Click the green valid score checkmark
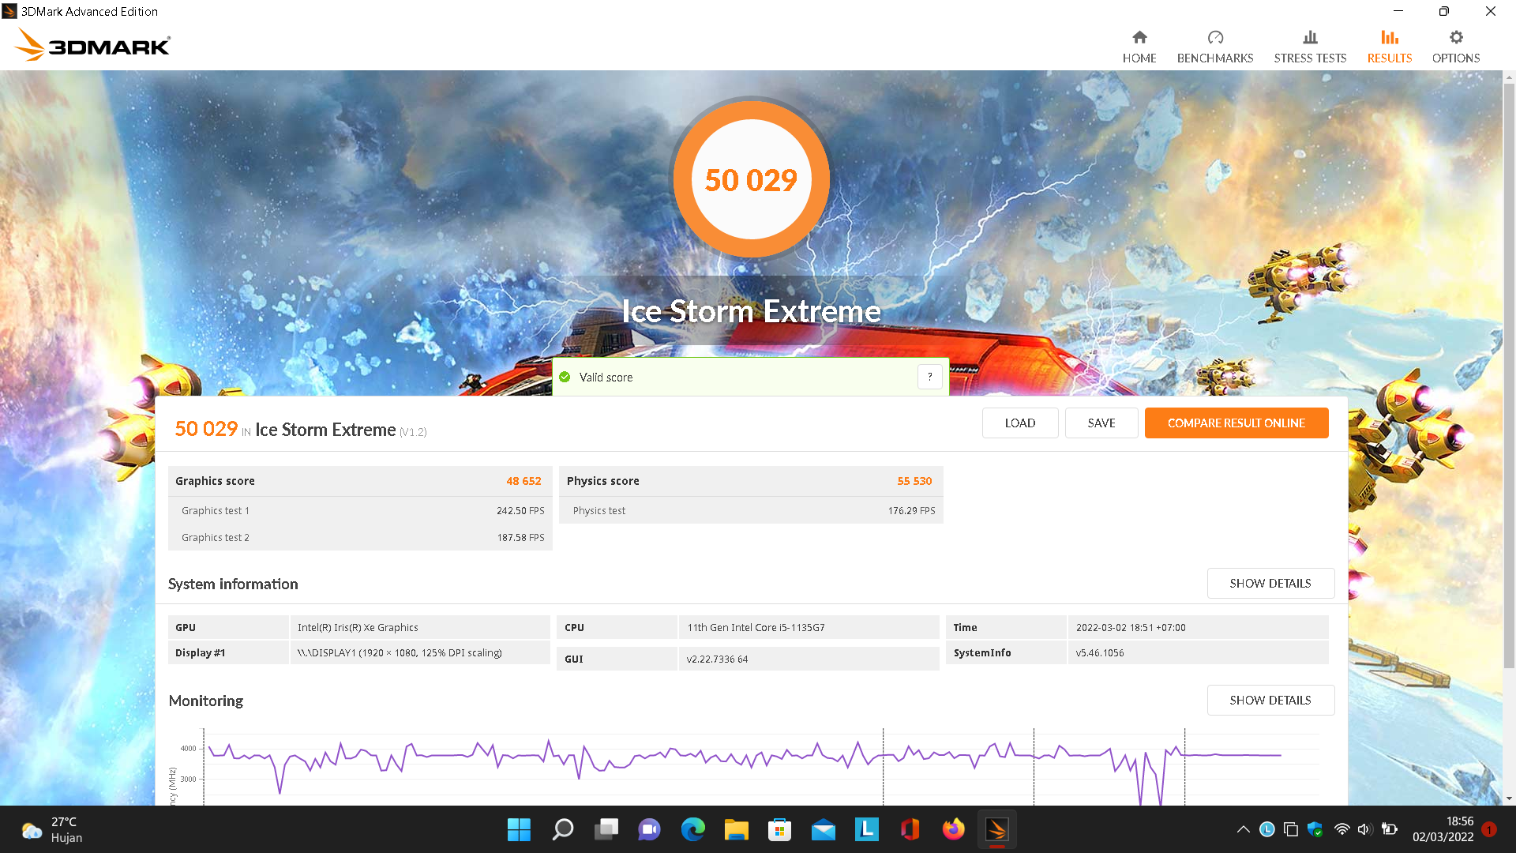Screen dimensions: 1516x853 click(x=565, y=377)
